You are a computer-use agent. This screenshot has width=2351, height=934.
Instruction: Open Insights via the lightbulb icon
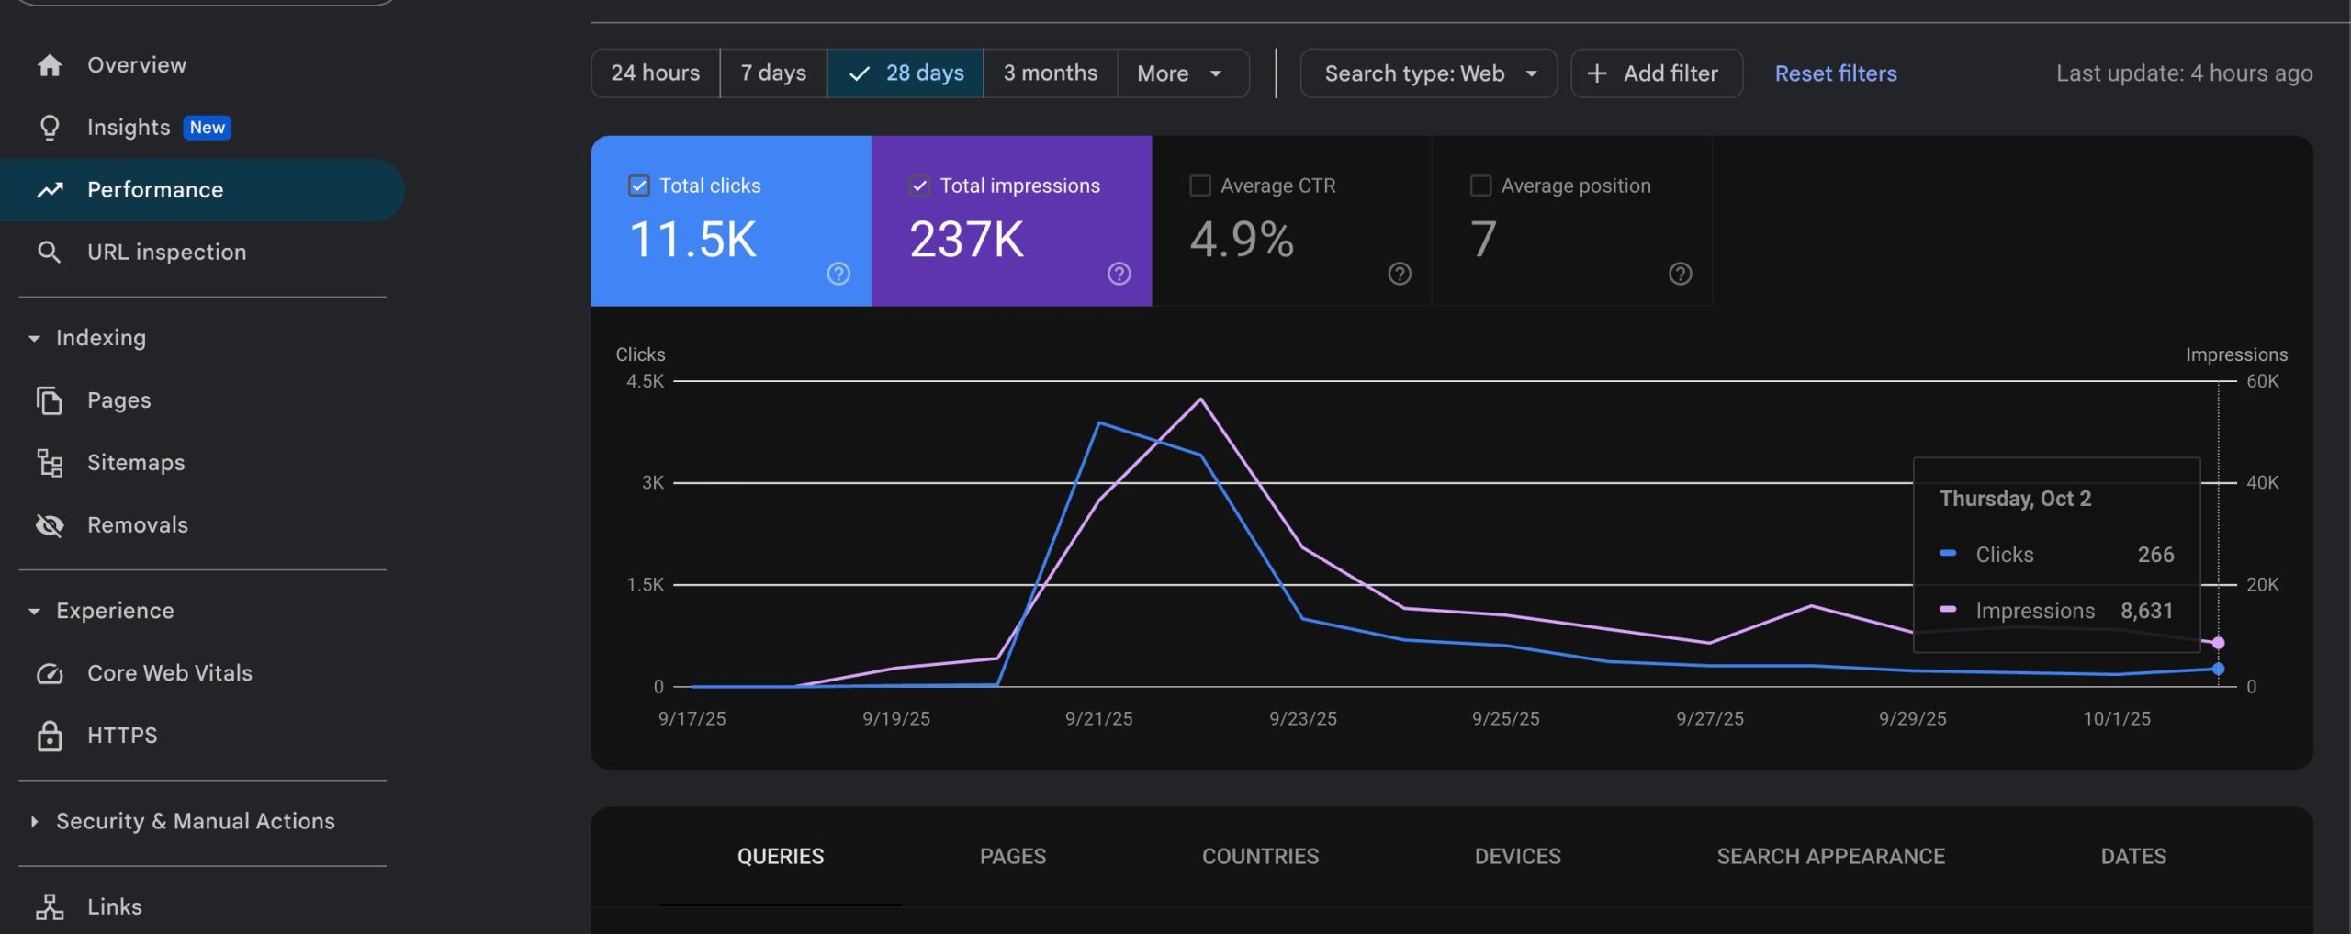pos(50,128)
